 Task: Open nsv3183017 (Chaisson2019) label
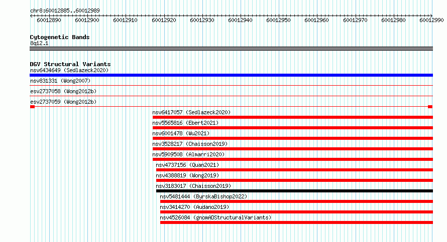(193, 186)
